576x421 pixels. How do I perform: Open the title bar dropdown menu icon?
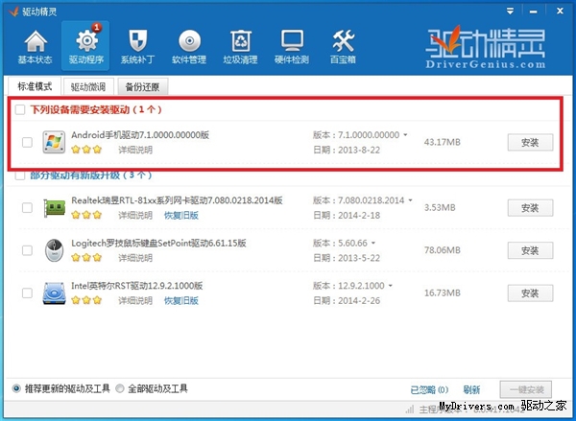(x=510, y=12)
